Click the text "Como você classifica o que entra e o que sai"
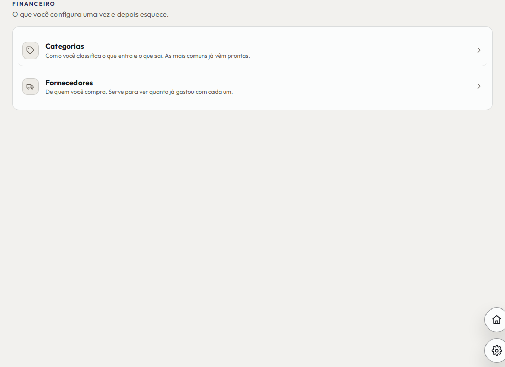Image resolution: width=505 pixels, height=367 pixels. point(104,56)
